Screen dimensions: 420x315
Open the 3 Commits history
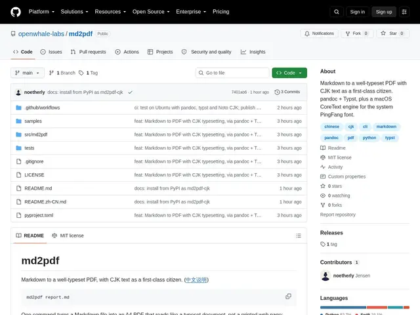[287, 92]
